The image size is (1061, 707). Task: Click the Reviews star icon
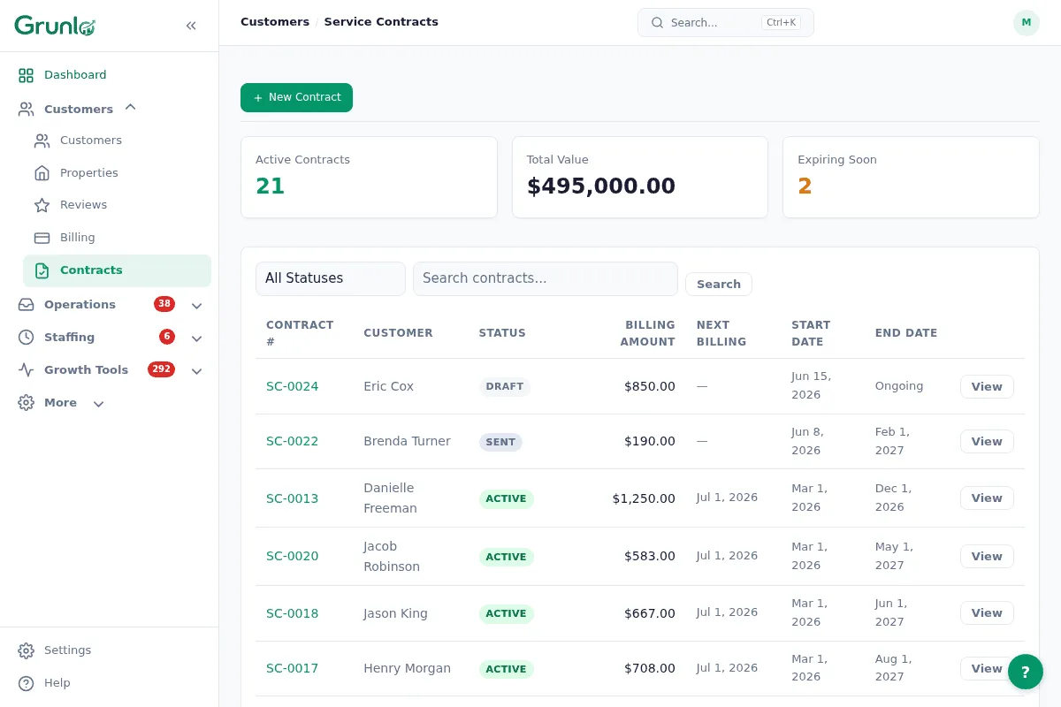coord(42,205)
